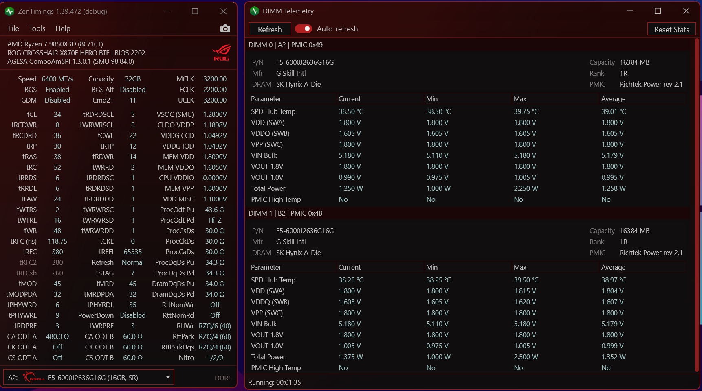Click the G.Skill logo in module selector

point(34,378)
